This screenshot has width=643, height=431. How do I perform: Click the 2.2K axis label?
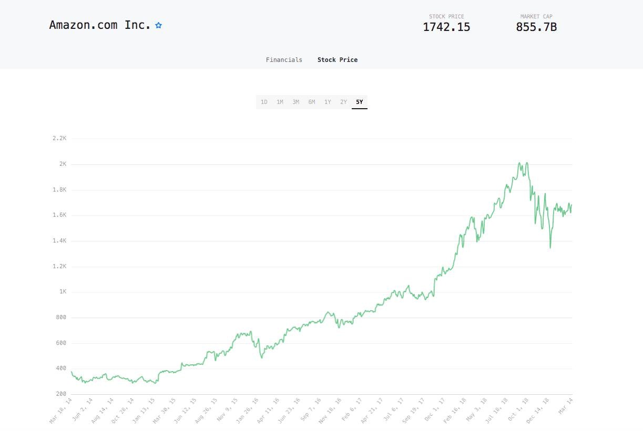click(59, 138)
